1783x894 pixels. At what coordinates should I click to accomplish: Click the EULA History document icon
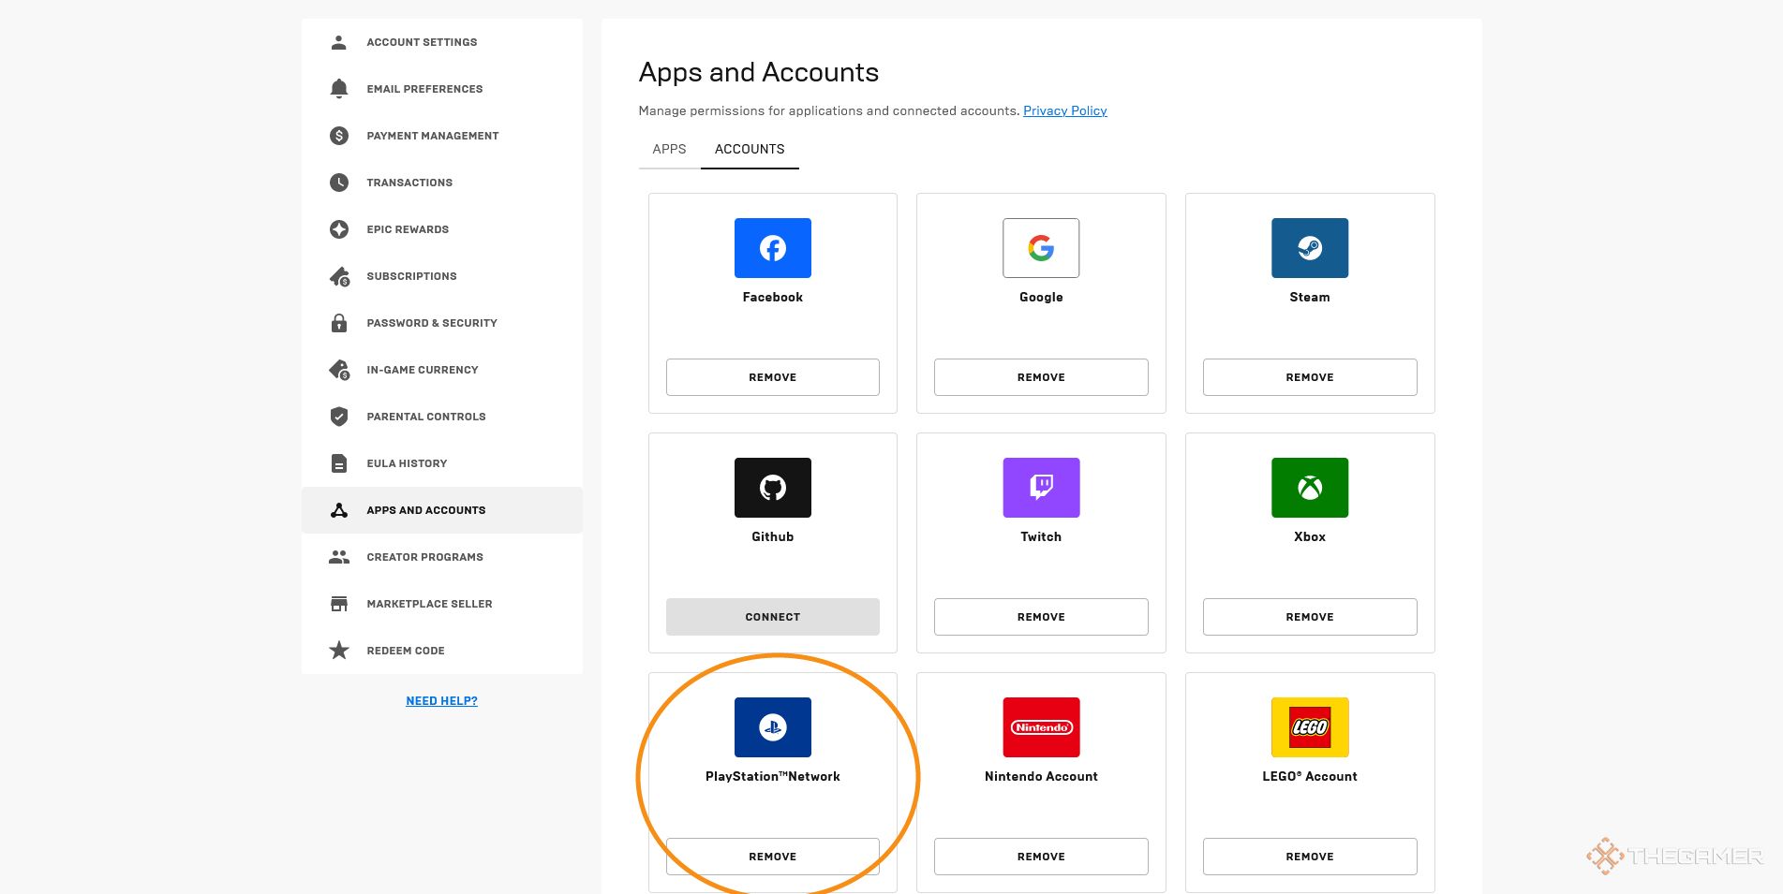click(x=339, y=463)
